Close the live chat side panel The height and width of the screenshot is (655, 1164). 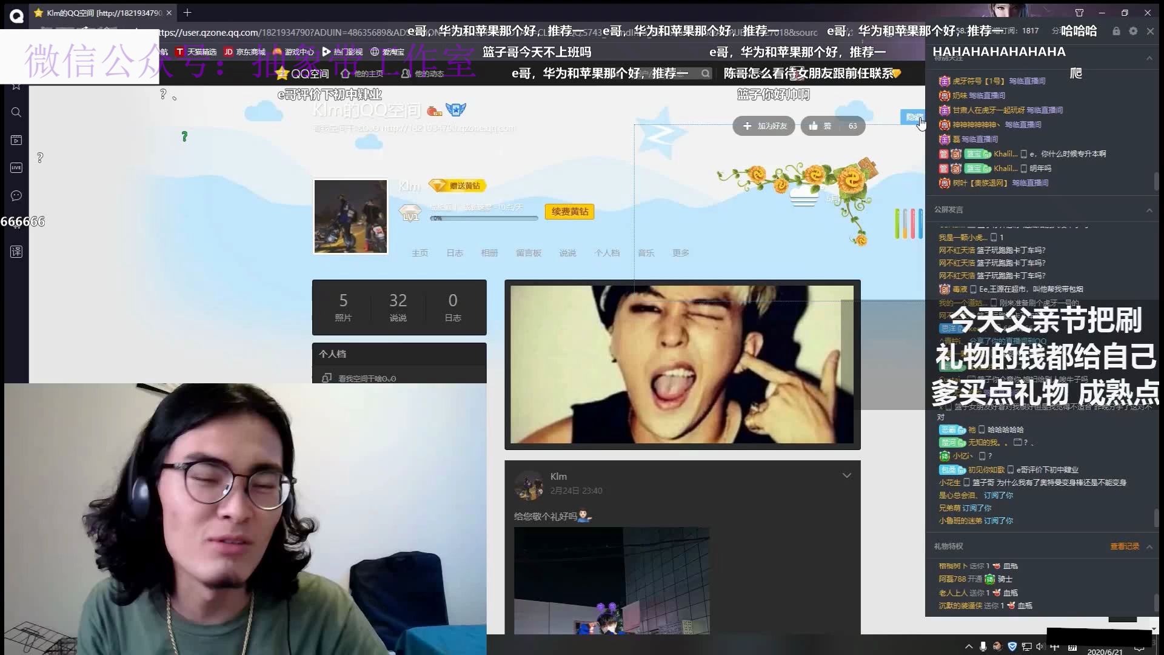1150,31
